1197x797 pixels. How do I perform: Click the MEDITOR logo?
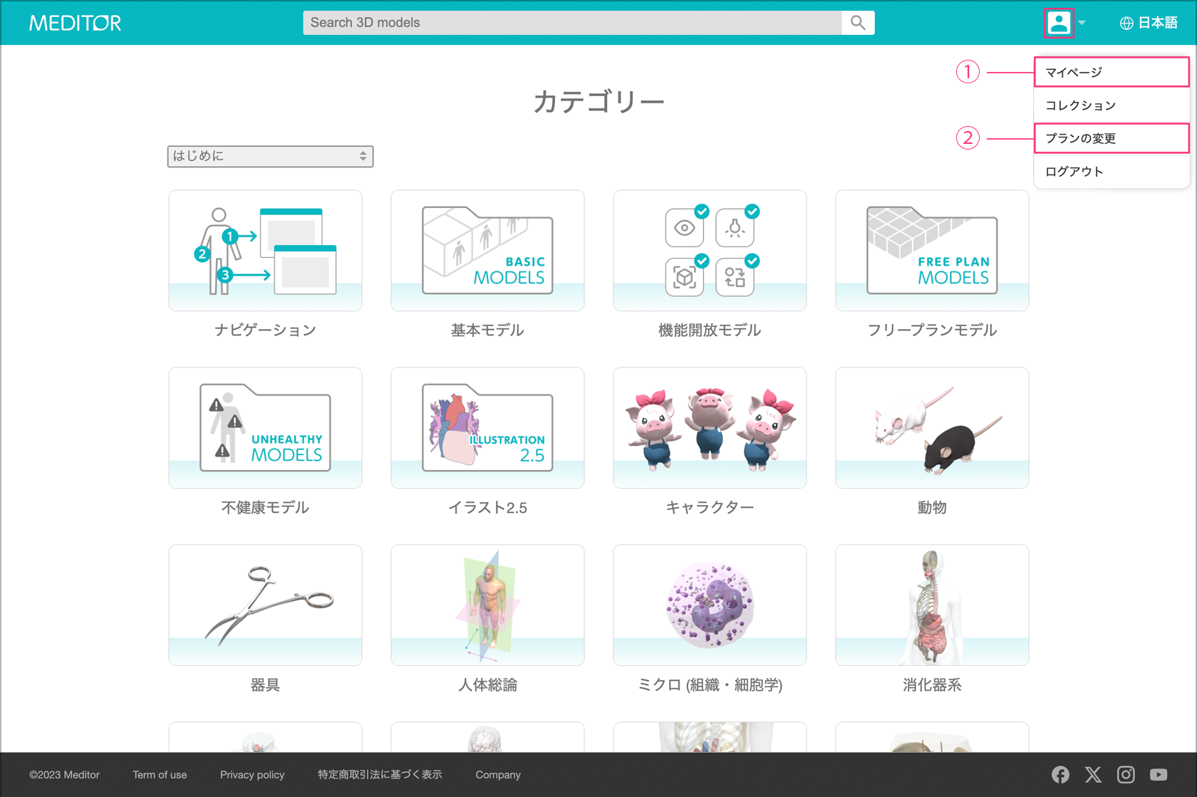pyautogui.click(x=75, y=23)
